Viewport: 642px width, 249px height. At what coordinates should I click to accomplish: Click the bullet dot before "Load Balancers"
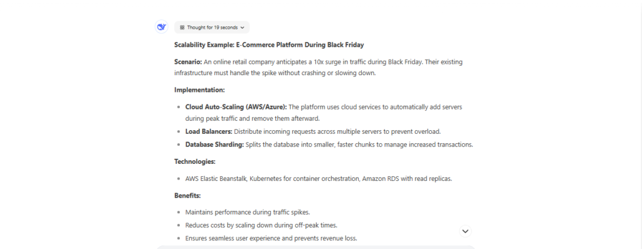tap(179, 131)
